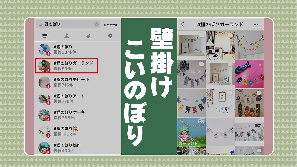This screenshot has width=297, height=167.
Task: Open the black-and-white kids room photo
Action: click(x=220, y=45)
